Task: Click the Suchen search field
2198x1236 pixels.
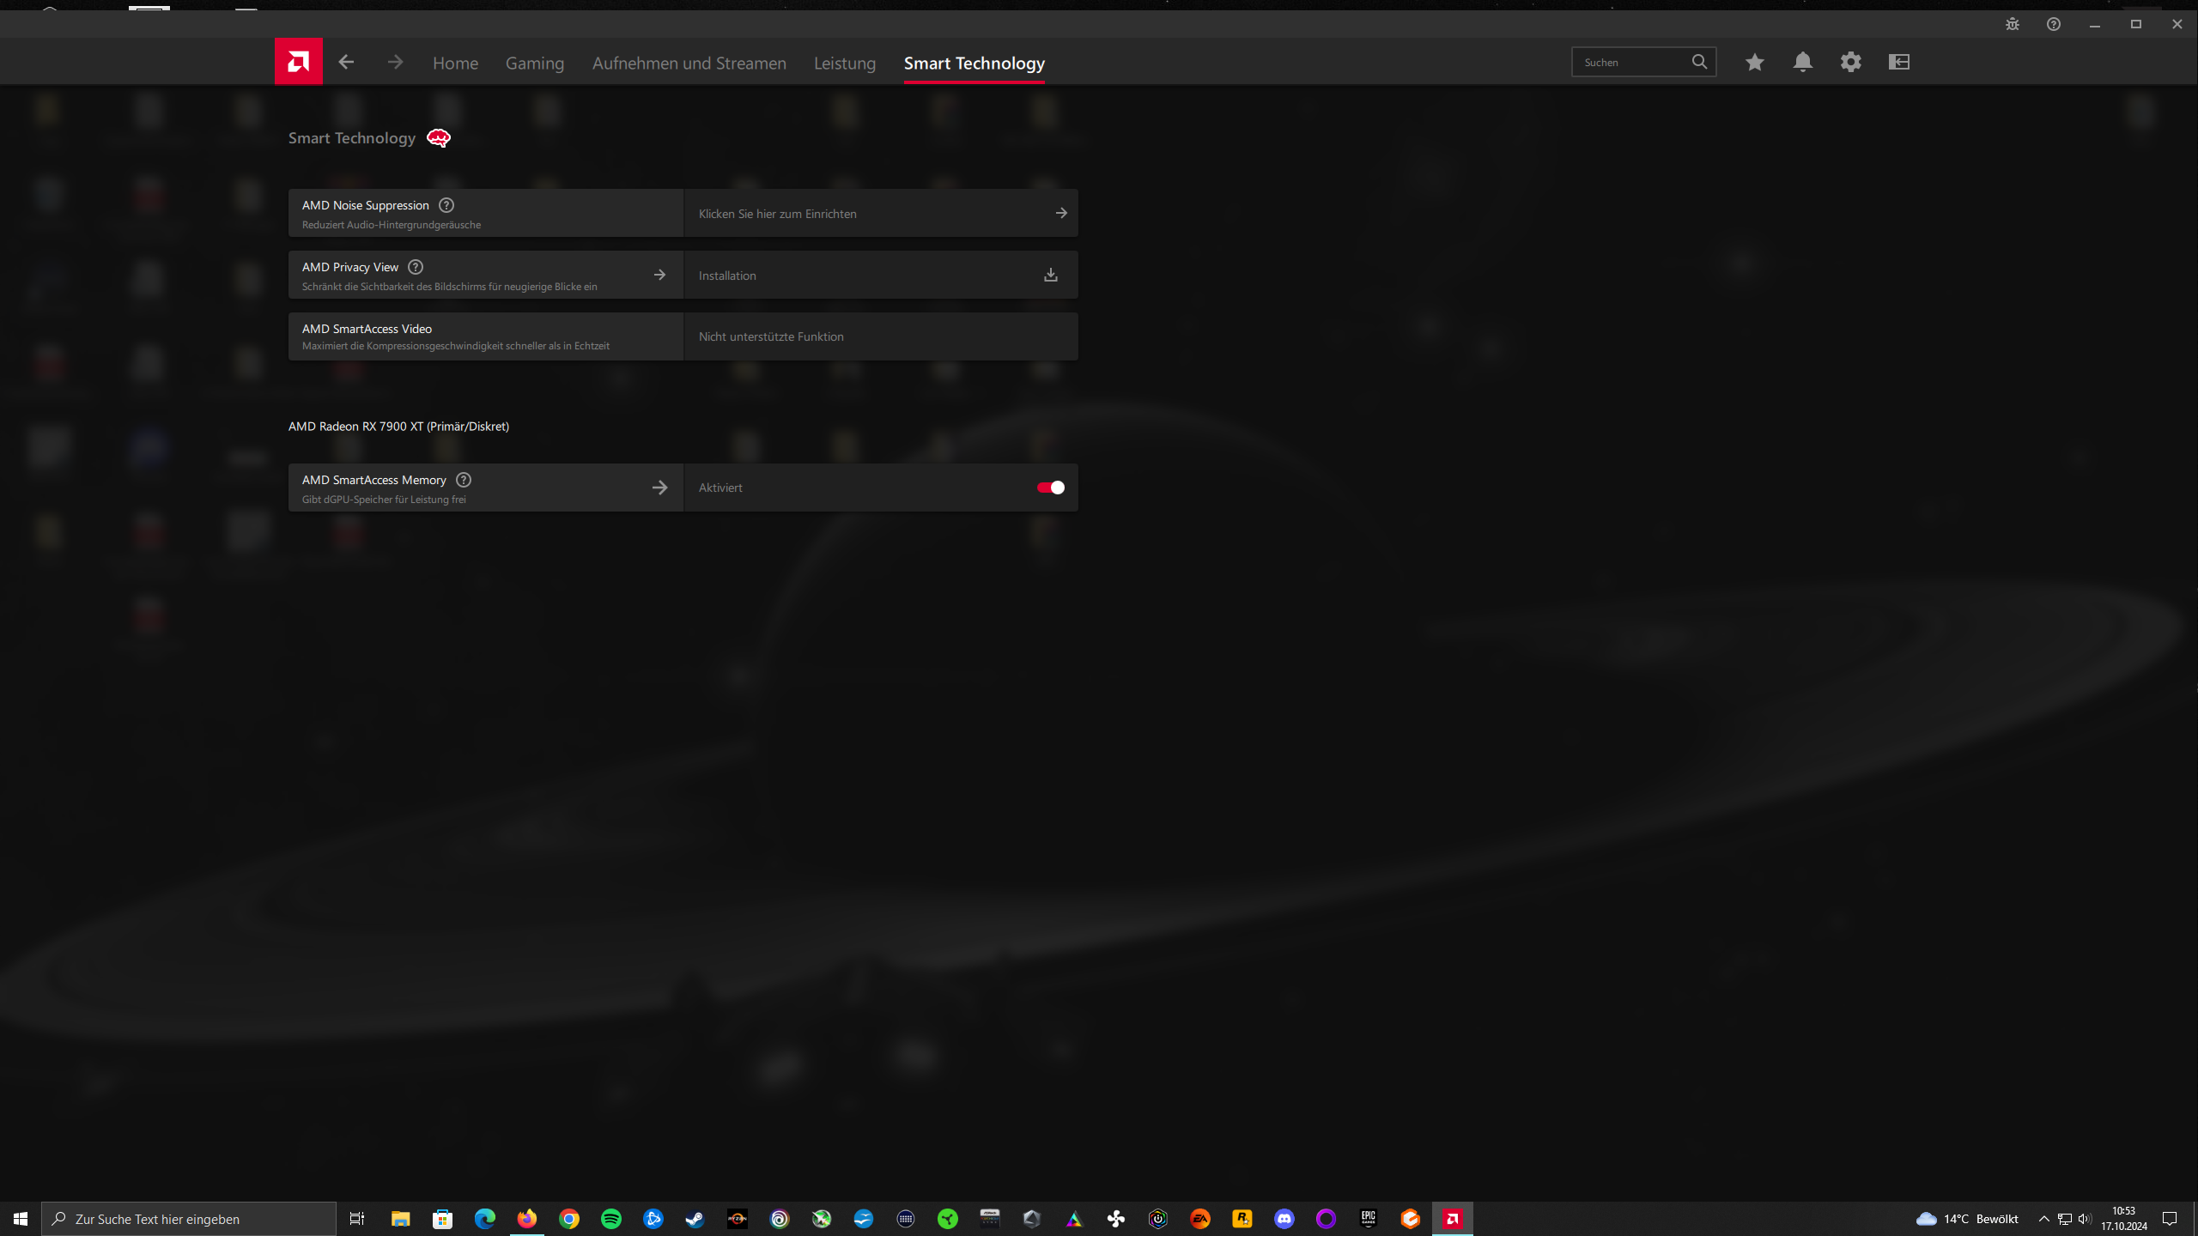Action: tap(1631, 62)
